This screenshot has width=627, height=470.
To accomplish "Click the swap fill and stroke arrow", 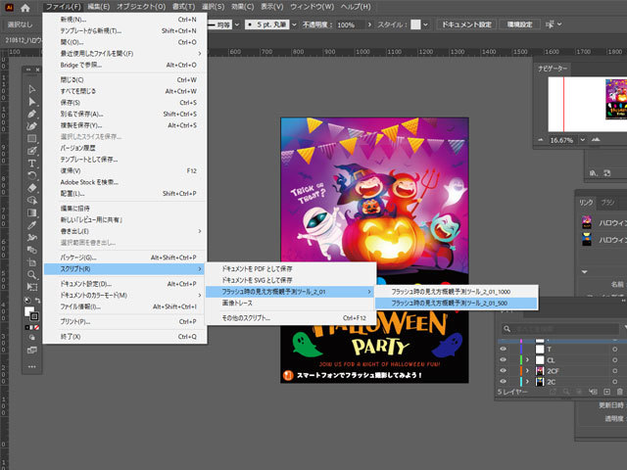I will coord(37,301).
